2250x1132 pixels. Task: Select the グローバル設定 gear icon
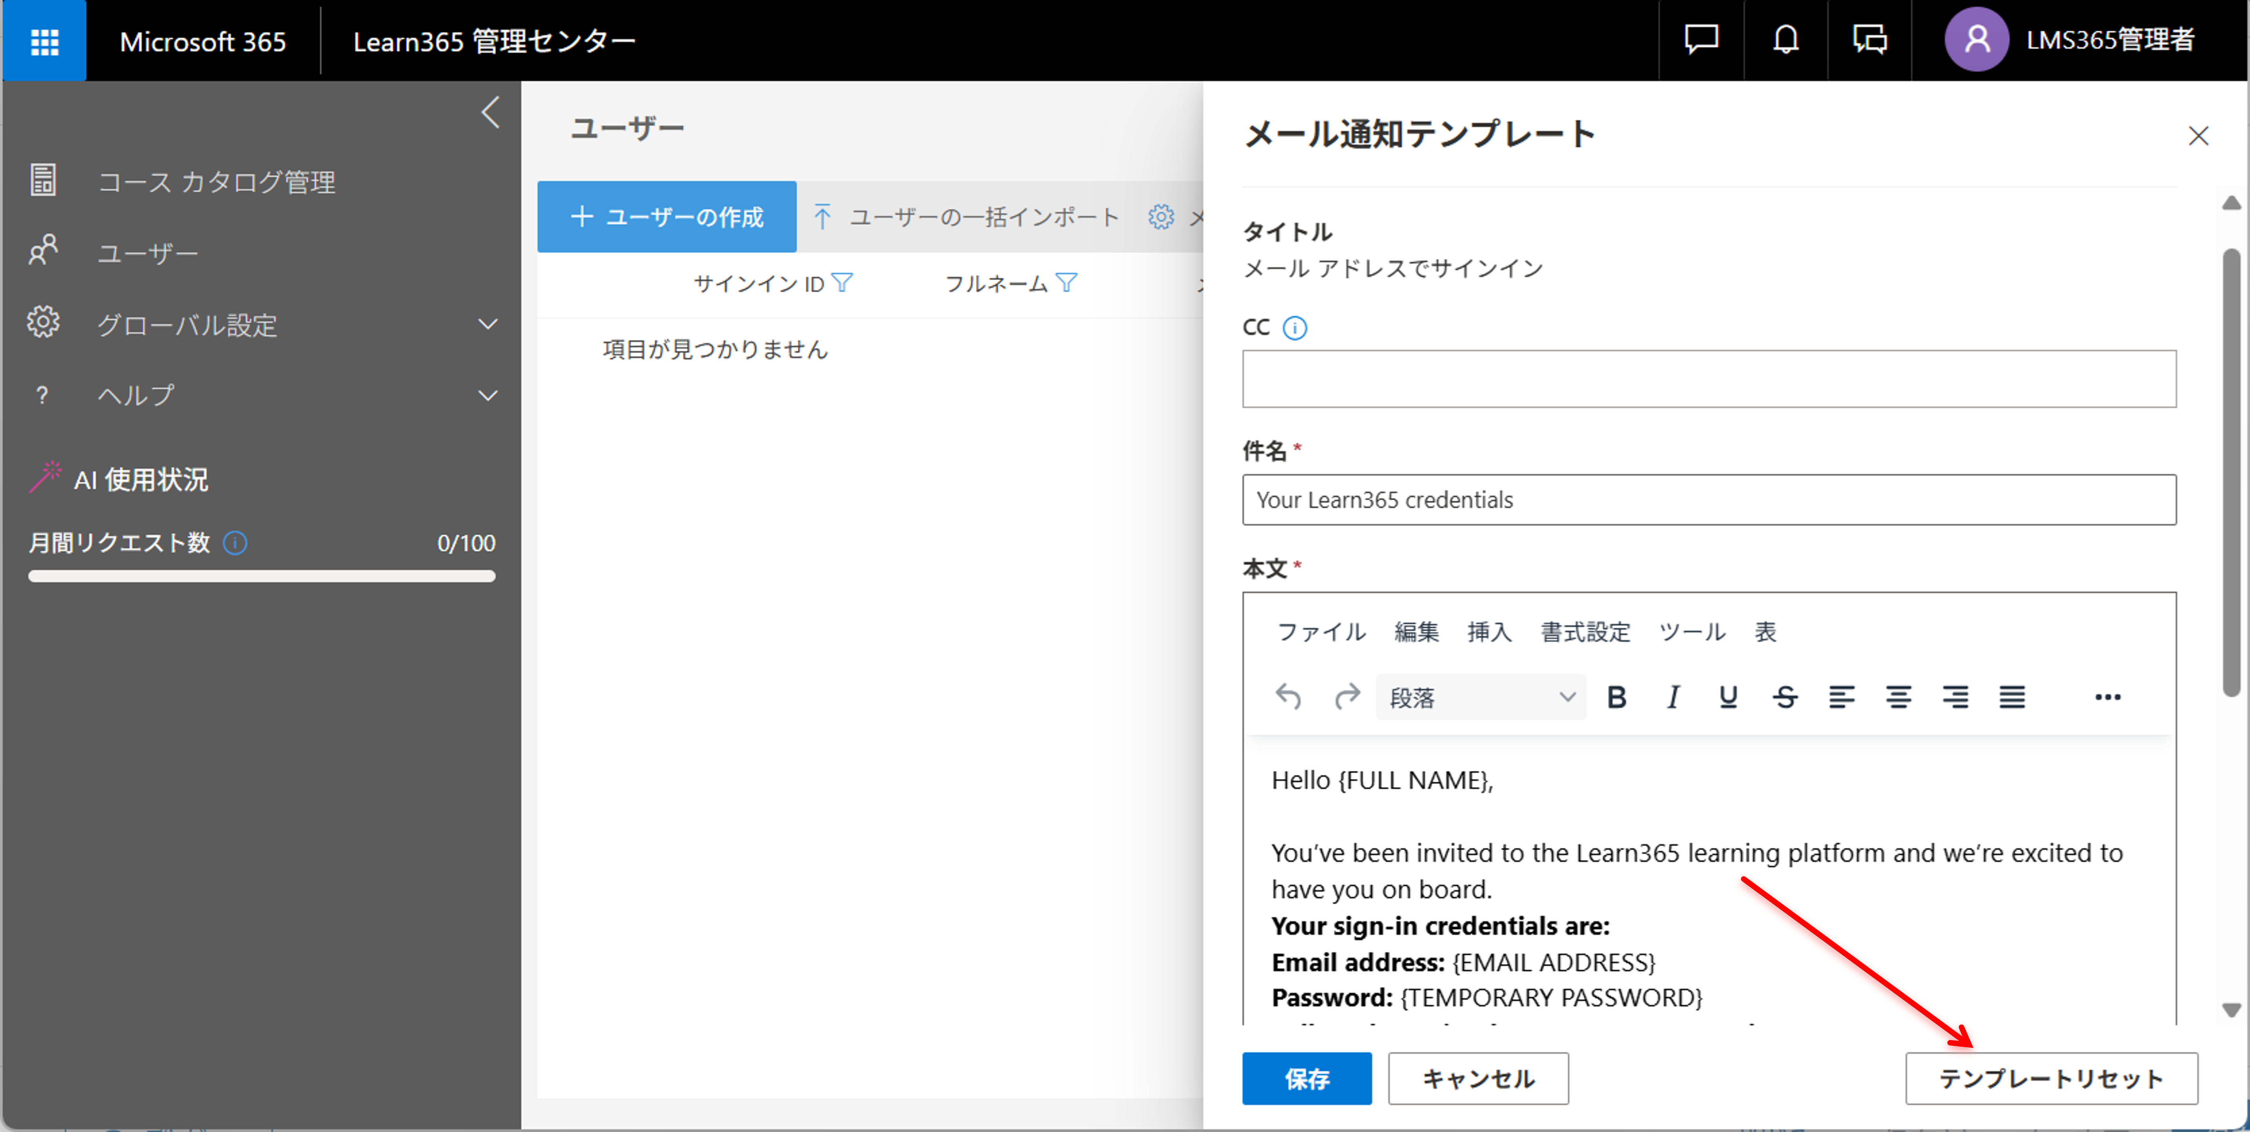43,322
